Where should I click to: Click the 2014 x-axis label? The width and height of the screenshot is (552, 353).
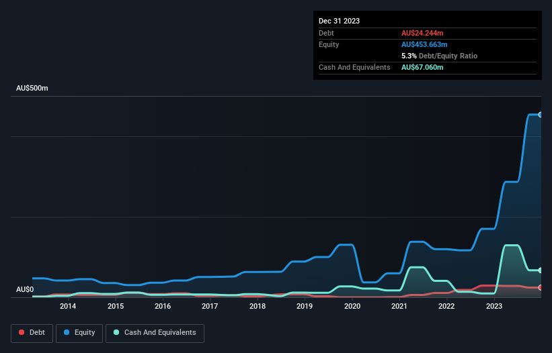68,306
